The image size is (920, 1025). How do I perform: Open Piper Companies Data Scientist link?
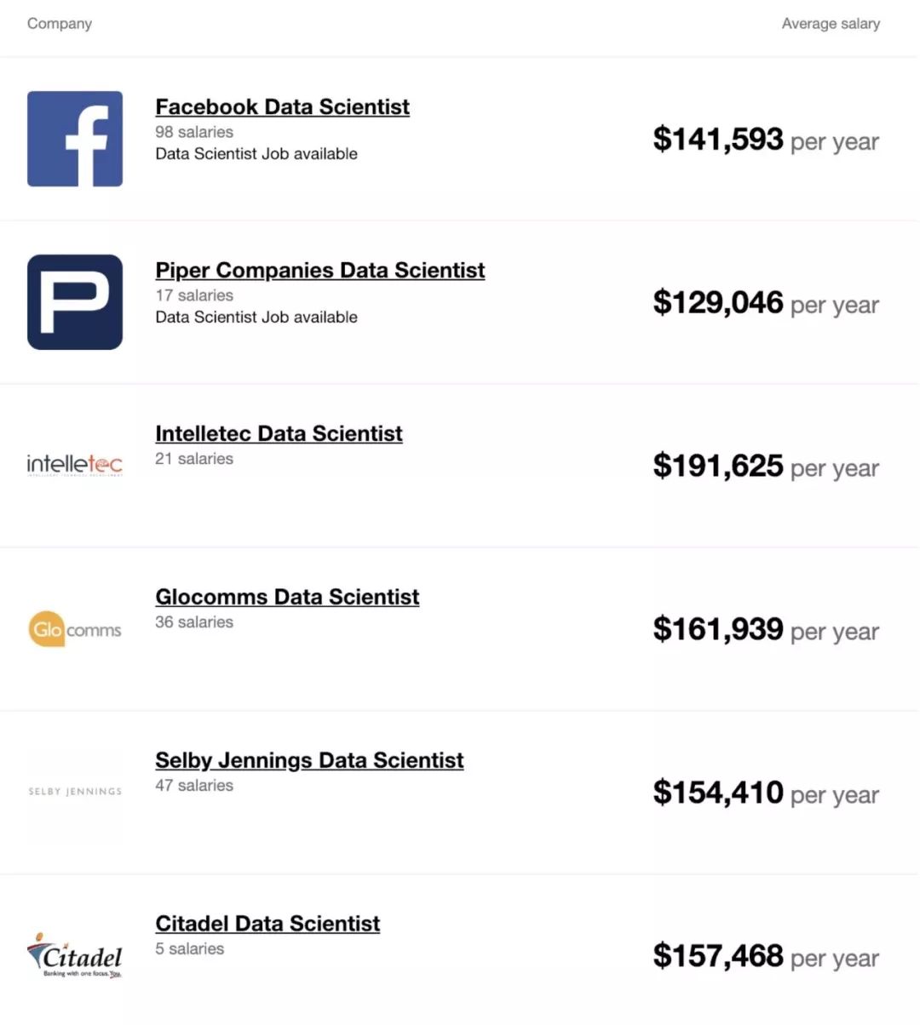click(x=319, y=271)
